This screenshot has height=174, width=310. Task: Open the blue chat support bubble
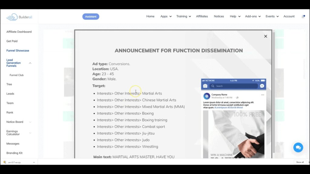[298, 147]
